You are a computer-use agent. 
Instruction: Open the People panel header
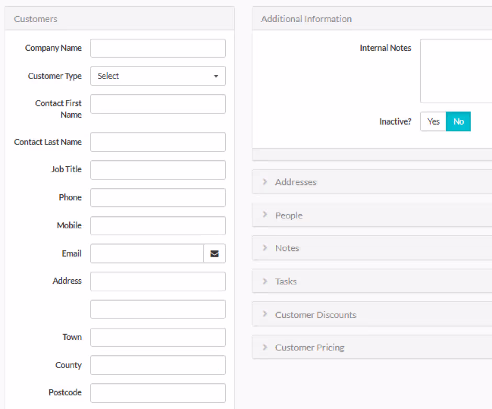tap(372, 215)
